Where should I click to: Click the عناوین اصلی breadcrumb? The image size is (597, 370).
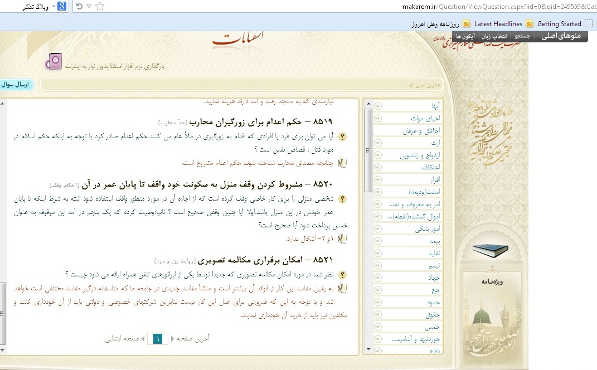click(x=427, y=85)
